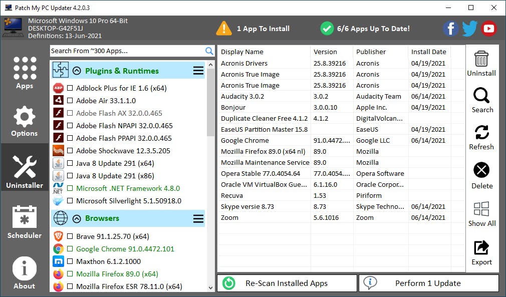This screenshot has height=297, width=506.
Task: Click the Adobe Air app icon
Action: pyautogui.click(x=59, y=100)
